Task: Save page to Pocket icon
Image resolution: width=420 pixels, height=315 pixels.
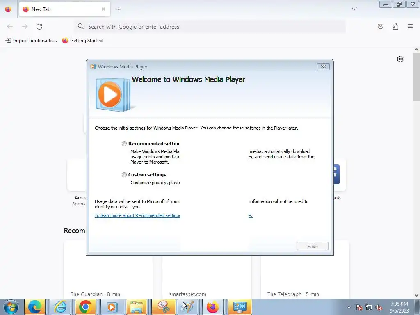Action: point(380,26)
